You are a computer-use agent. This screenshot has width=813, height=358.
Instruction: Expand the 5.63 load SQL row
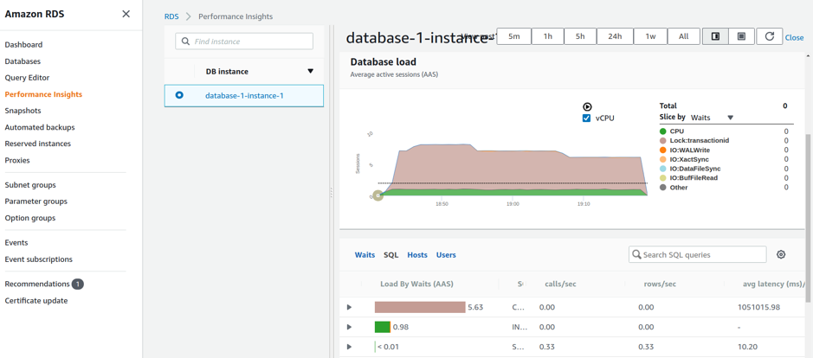350,307
